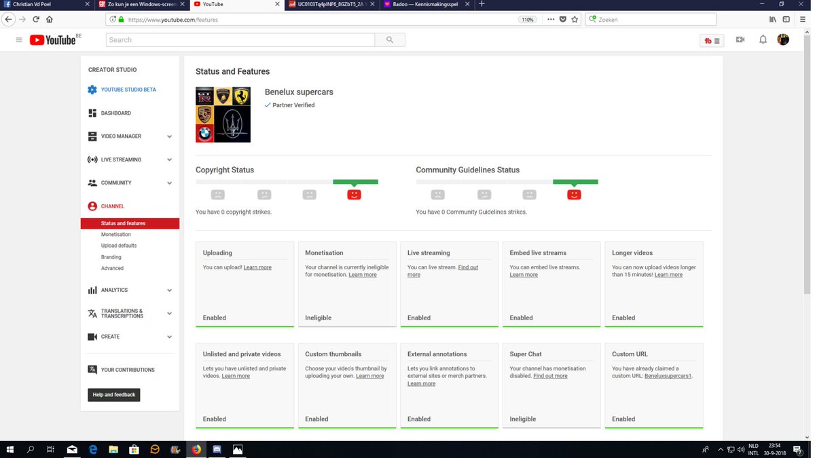Screen dimensions: 815x458
Task: Reload the page in Firefox
Action: (x=36, y=20)
